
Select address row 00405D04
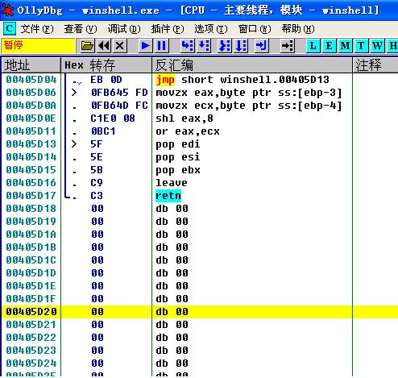31,80
